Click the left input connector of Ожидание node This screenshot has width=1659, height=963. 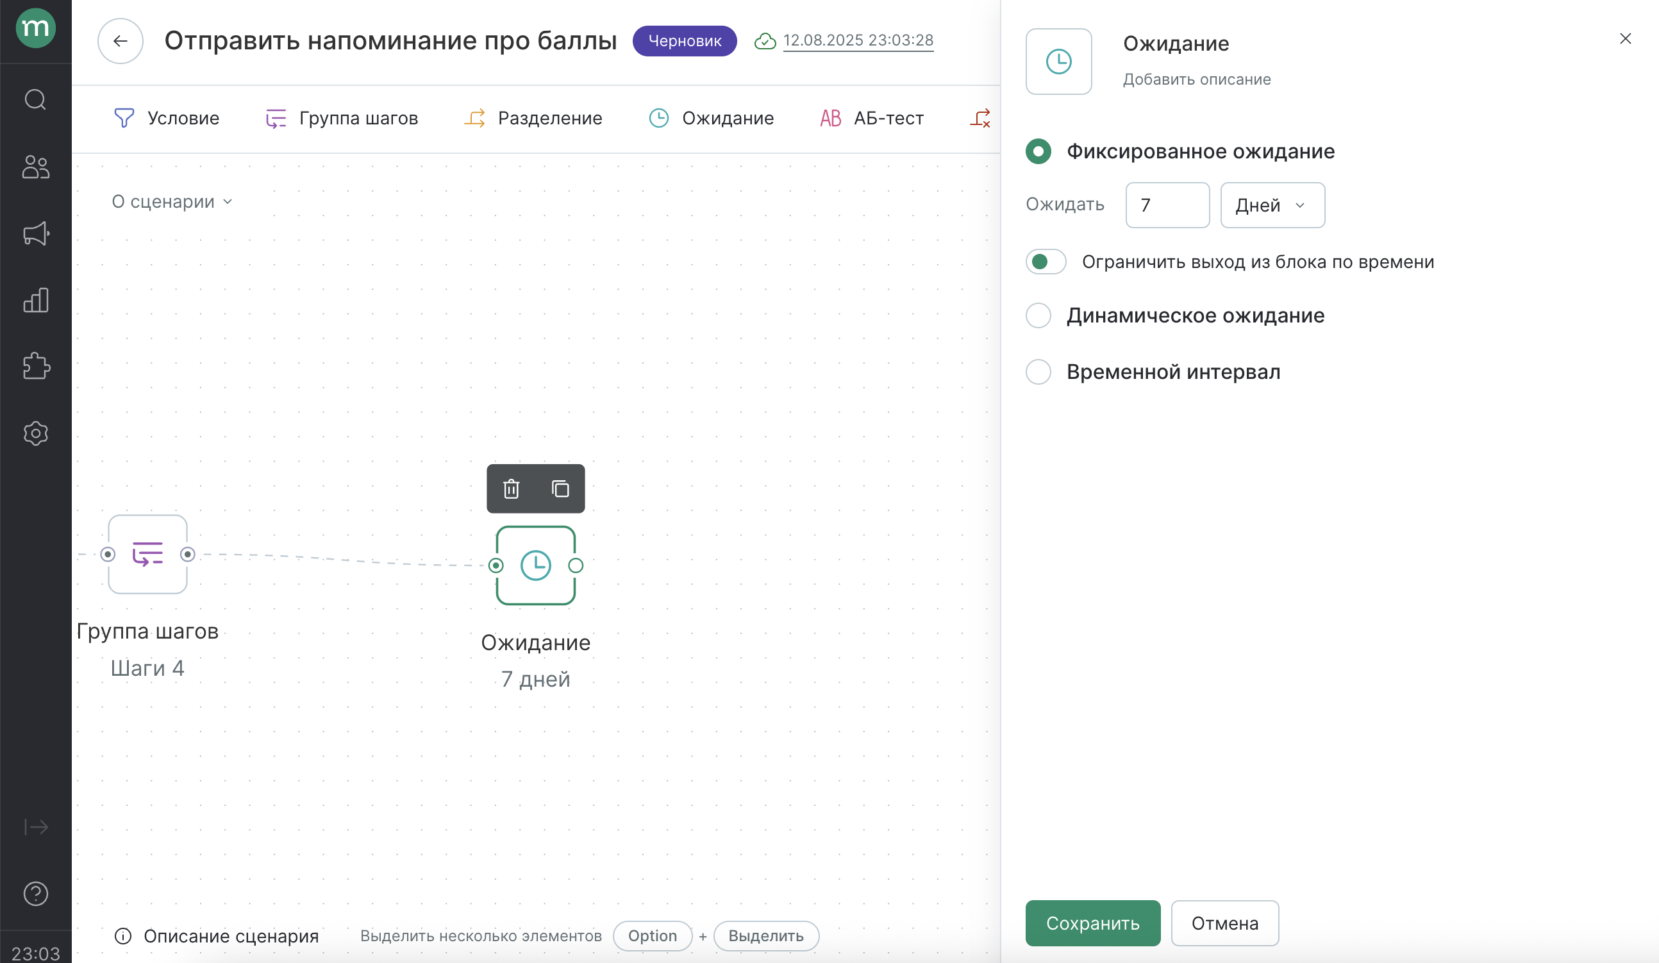point(496,565)
